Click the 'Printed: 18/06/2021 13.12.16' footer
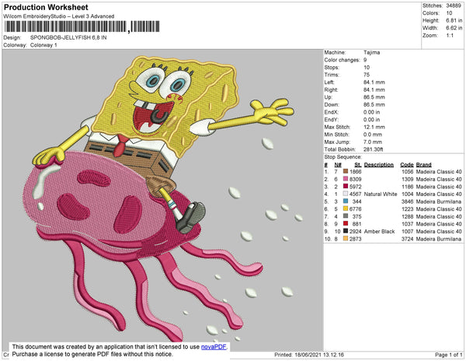This screenshot has width=466, height=361. (x=309, y=355)
